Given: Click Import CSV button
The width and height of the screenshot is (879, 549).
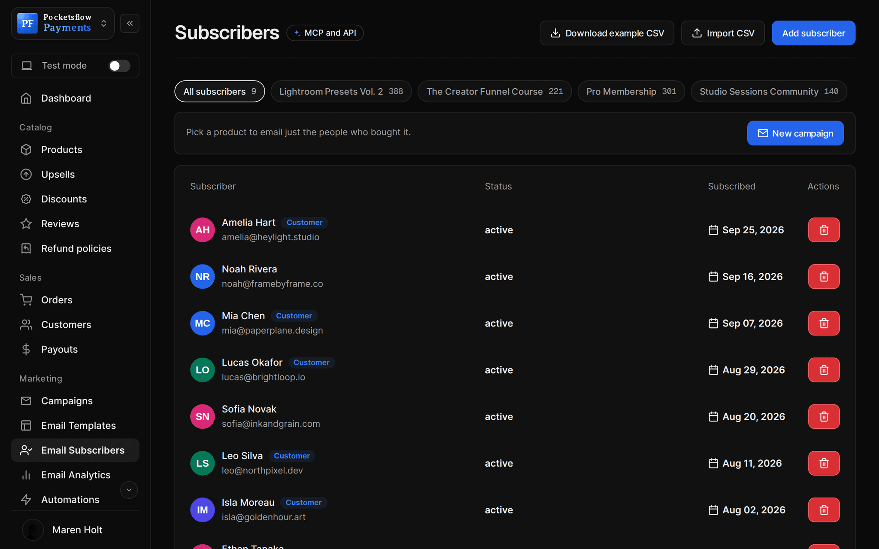Looking at the screenshot, I should [723, 33].
